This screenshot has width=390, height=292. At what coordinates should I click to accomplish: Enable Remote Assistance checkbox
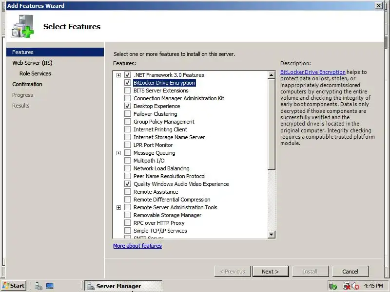(127, 192)
